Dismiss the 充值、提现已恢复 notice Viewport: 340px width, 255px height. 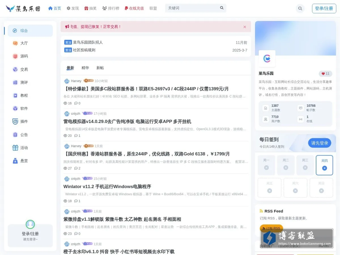[245, 27]
